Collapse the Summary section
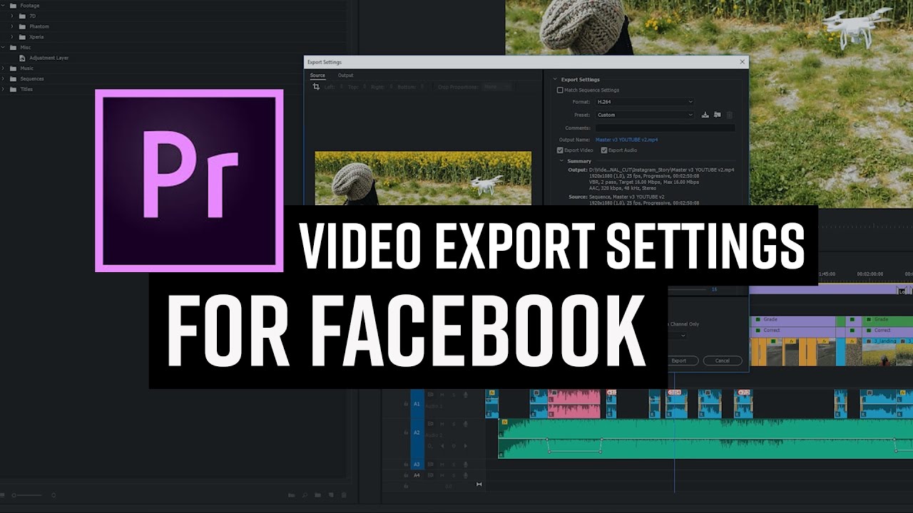913x513 pixels. pyautogui.click(x=561, y=161)
